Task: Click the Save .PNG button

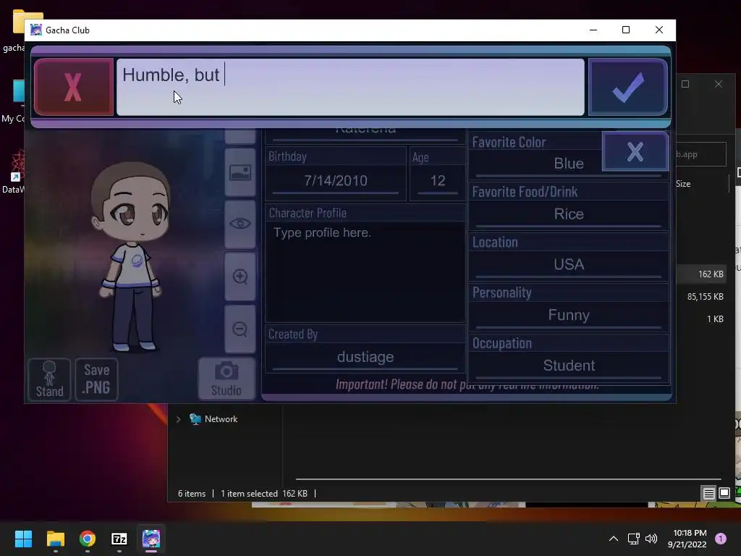Action: (x=96, y=379)
